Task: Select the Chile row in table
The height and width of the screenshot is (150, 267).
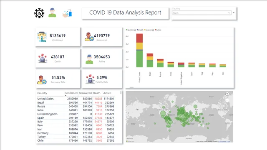Action: pyautogui.click(x=76, y=140)
